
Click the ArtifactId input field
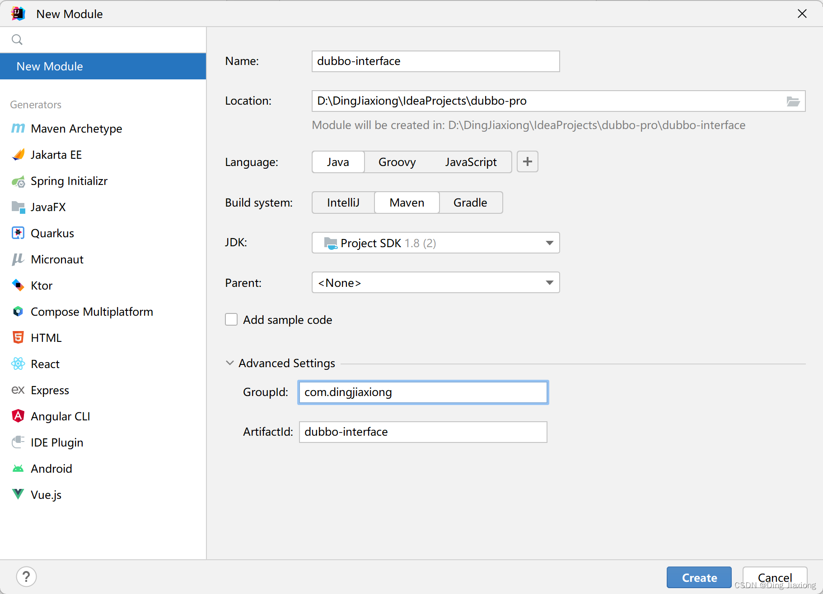(423, 432)
